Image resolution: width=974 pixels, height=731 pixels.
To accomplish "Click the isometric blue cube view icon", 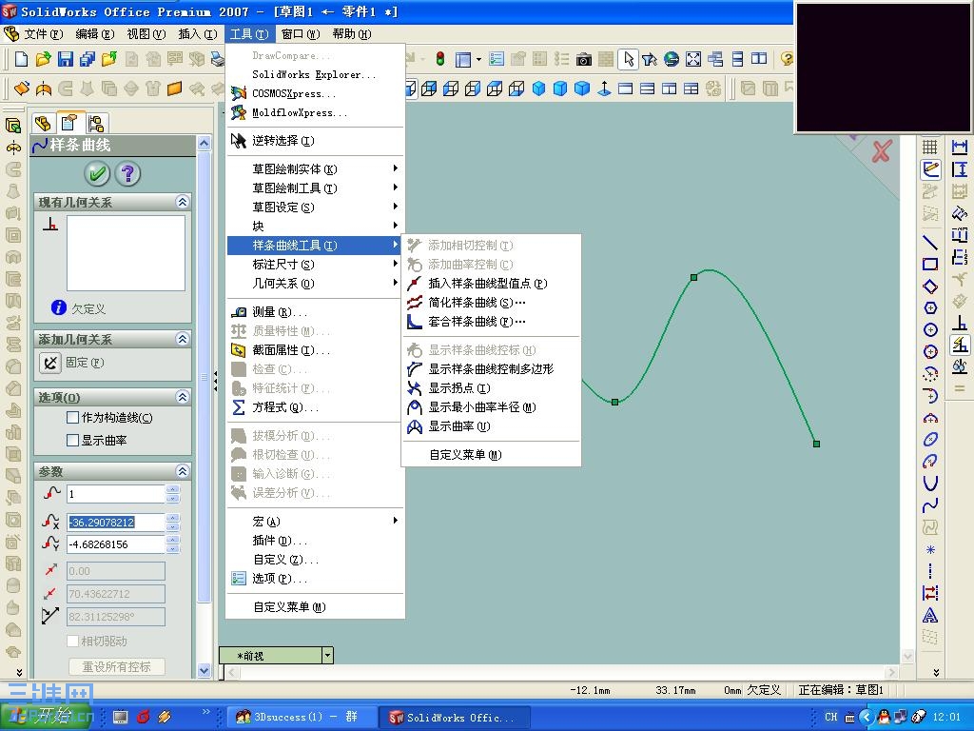I will point(538,89).
